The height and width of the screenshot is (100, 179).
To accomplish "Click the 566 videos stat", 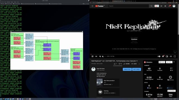I will [x=171, y=95].
